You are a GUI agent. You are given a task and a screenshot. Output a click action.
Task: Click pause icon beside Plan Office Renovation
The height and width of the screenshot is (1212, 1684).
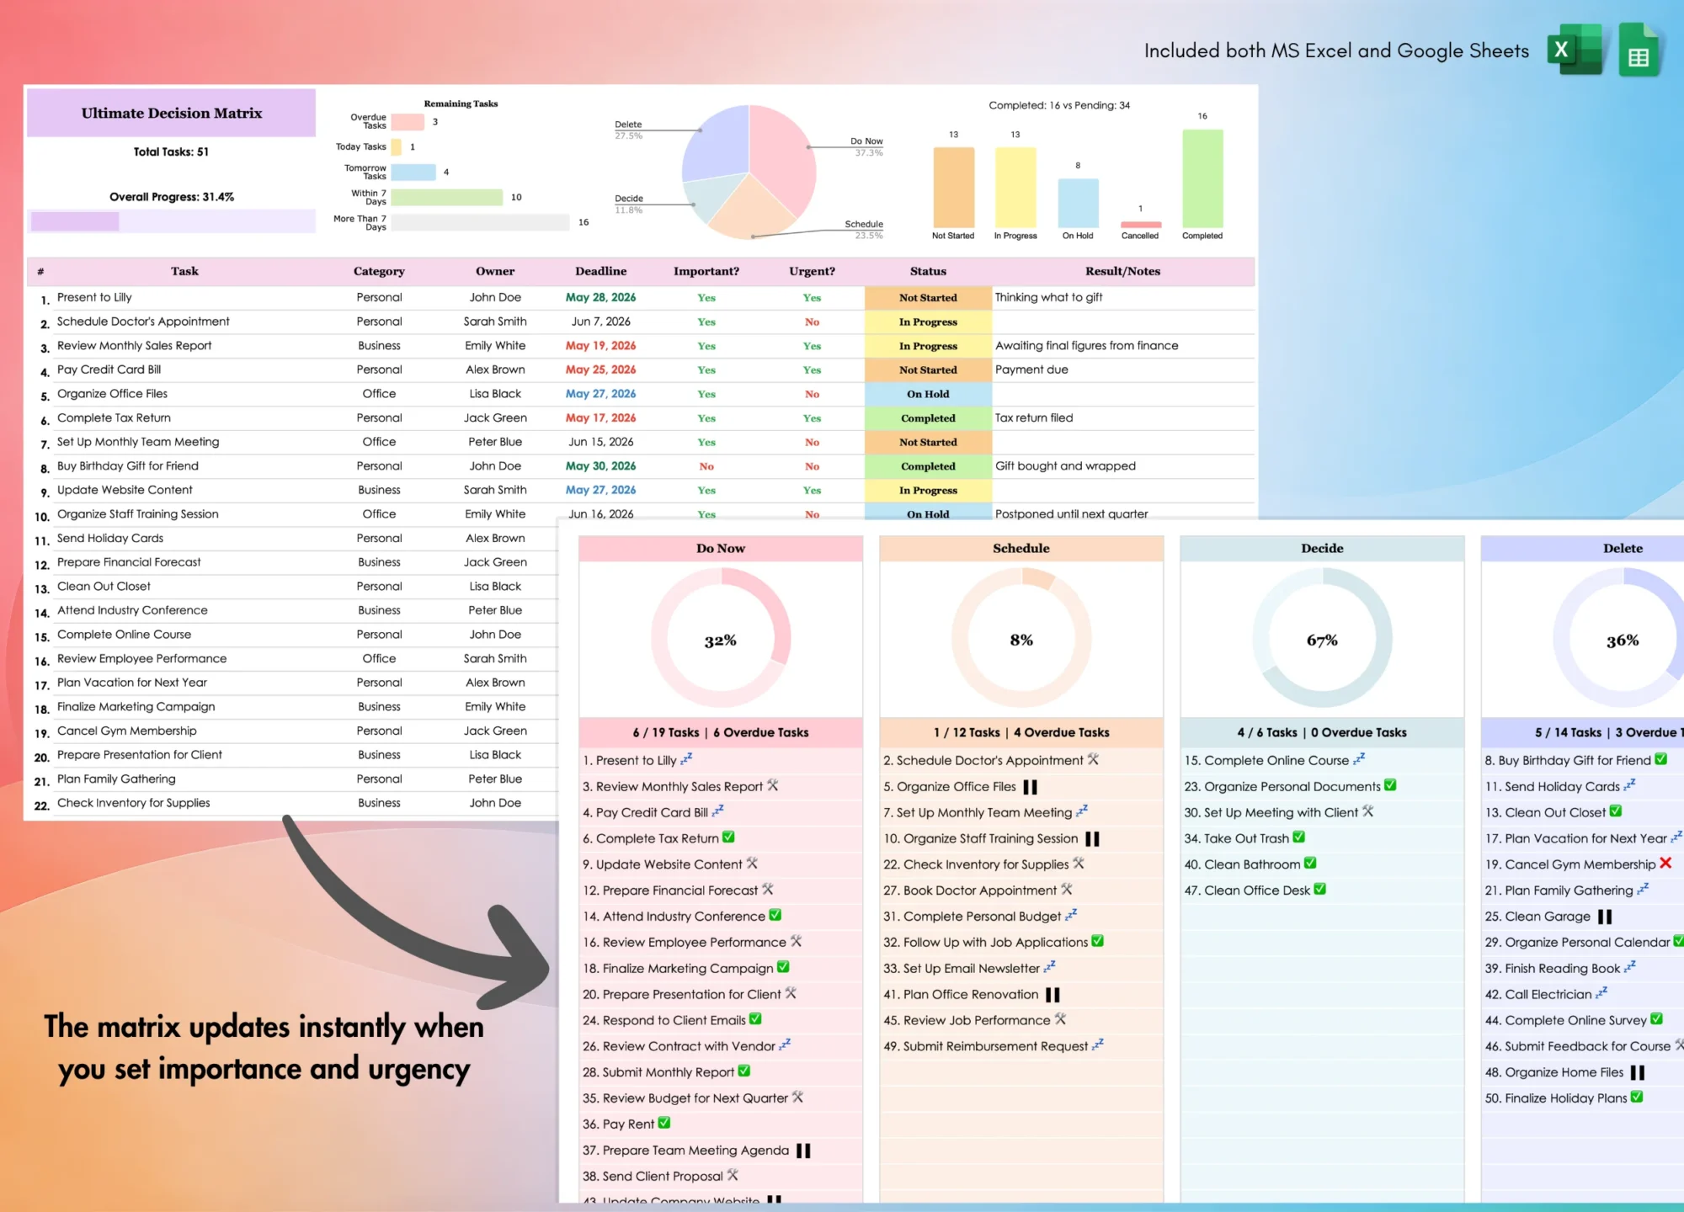(x=1052, y=995)
